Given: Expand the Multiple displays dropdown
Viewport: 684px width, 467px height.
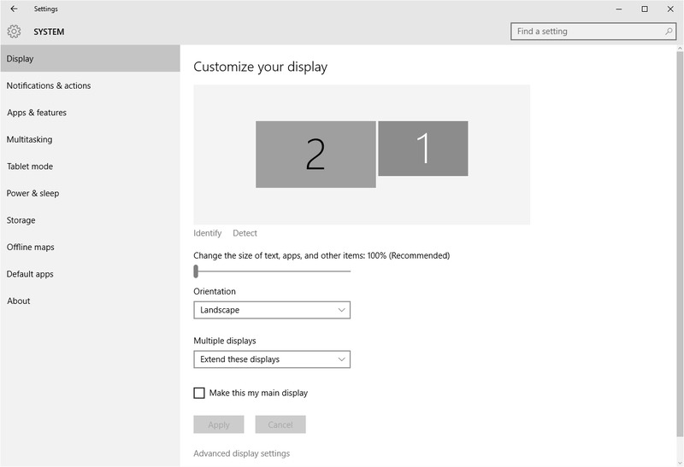Looking at the screenshot, I should (272, 359).
